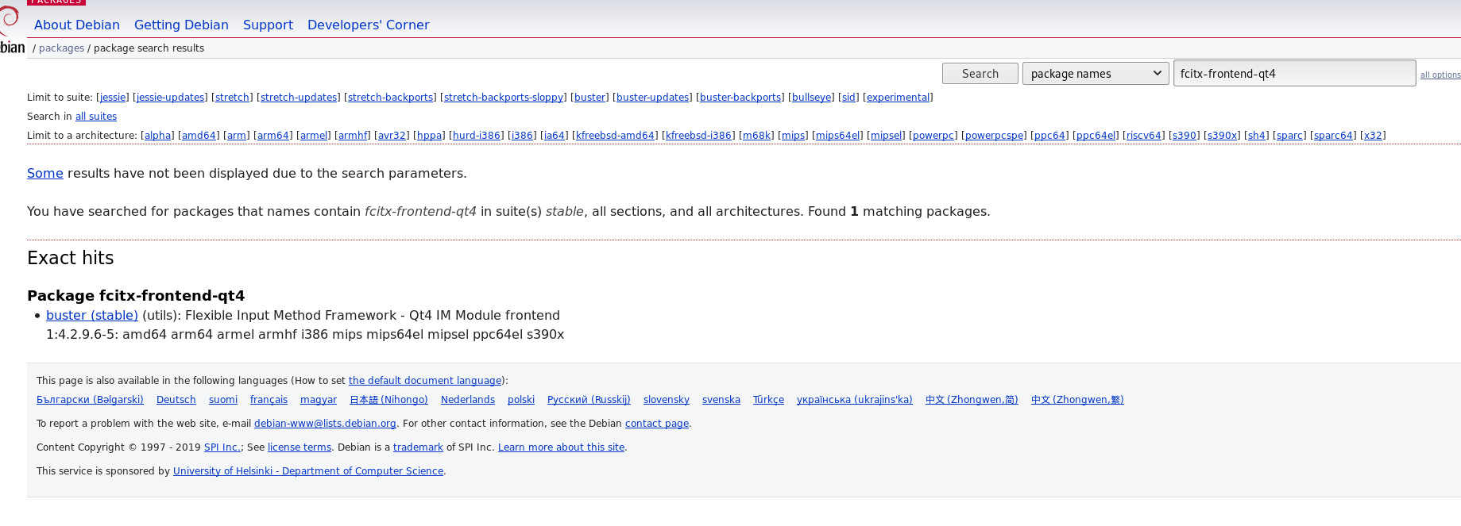The height and width of the screenshot is (526, 1461).
Task: Switch page language to Türkçe
Action: point(768,400)
